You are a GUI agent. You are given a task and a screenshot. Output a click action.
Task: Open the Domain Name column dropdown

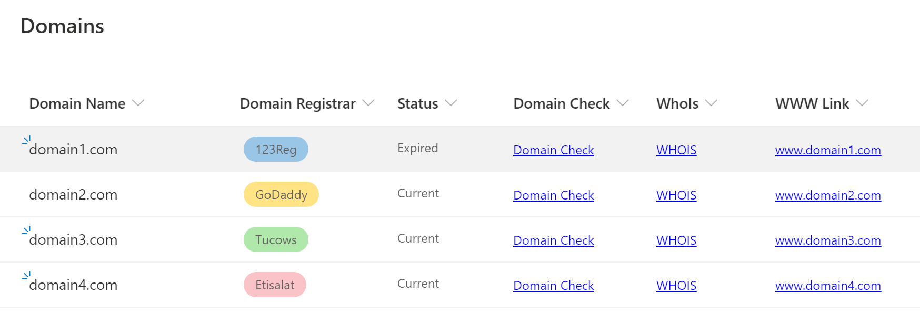pos(138,103)
